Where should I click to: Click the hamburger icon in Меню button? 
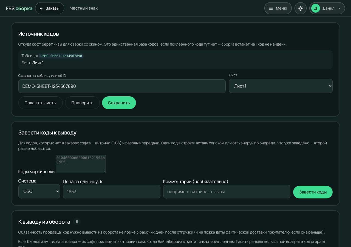tap(271, 8)
